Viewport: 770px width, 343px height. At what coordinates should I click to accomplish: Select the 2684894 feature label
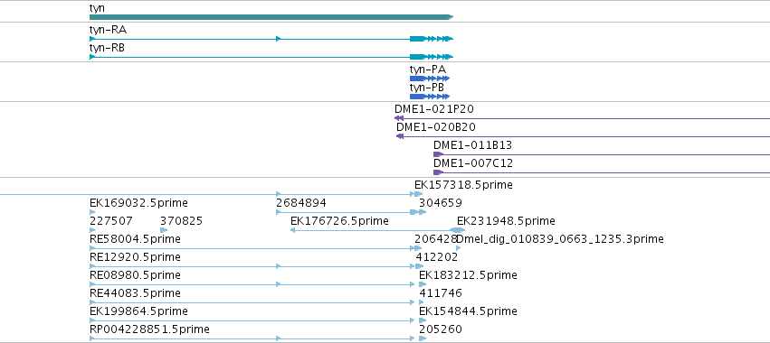301,203
